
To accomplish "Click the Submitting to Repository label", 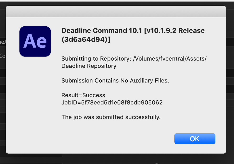I will point(96,59).
